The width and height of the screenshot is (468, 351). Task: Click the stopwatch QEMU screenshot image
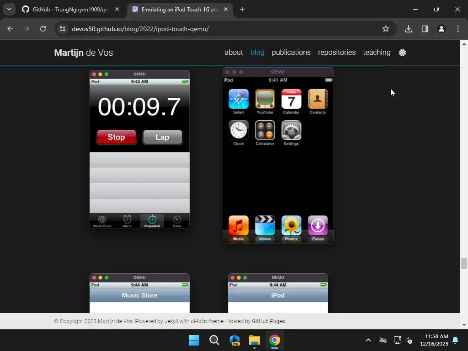(x=139, y=149)
